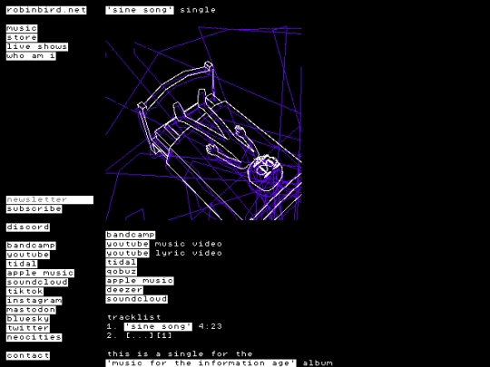Click the 'sine song' title link
This screenshot has height=367, width=490.
pos(140,10)
